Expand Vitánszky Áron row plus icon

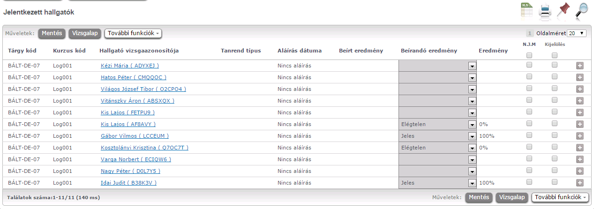tap(580, 101)
